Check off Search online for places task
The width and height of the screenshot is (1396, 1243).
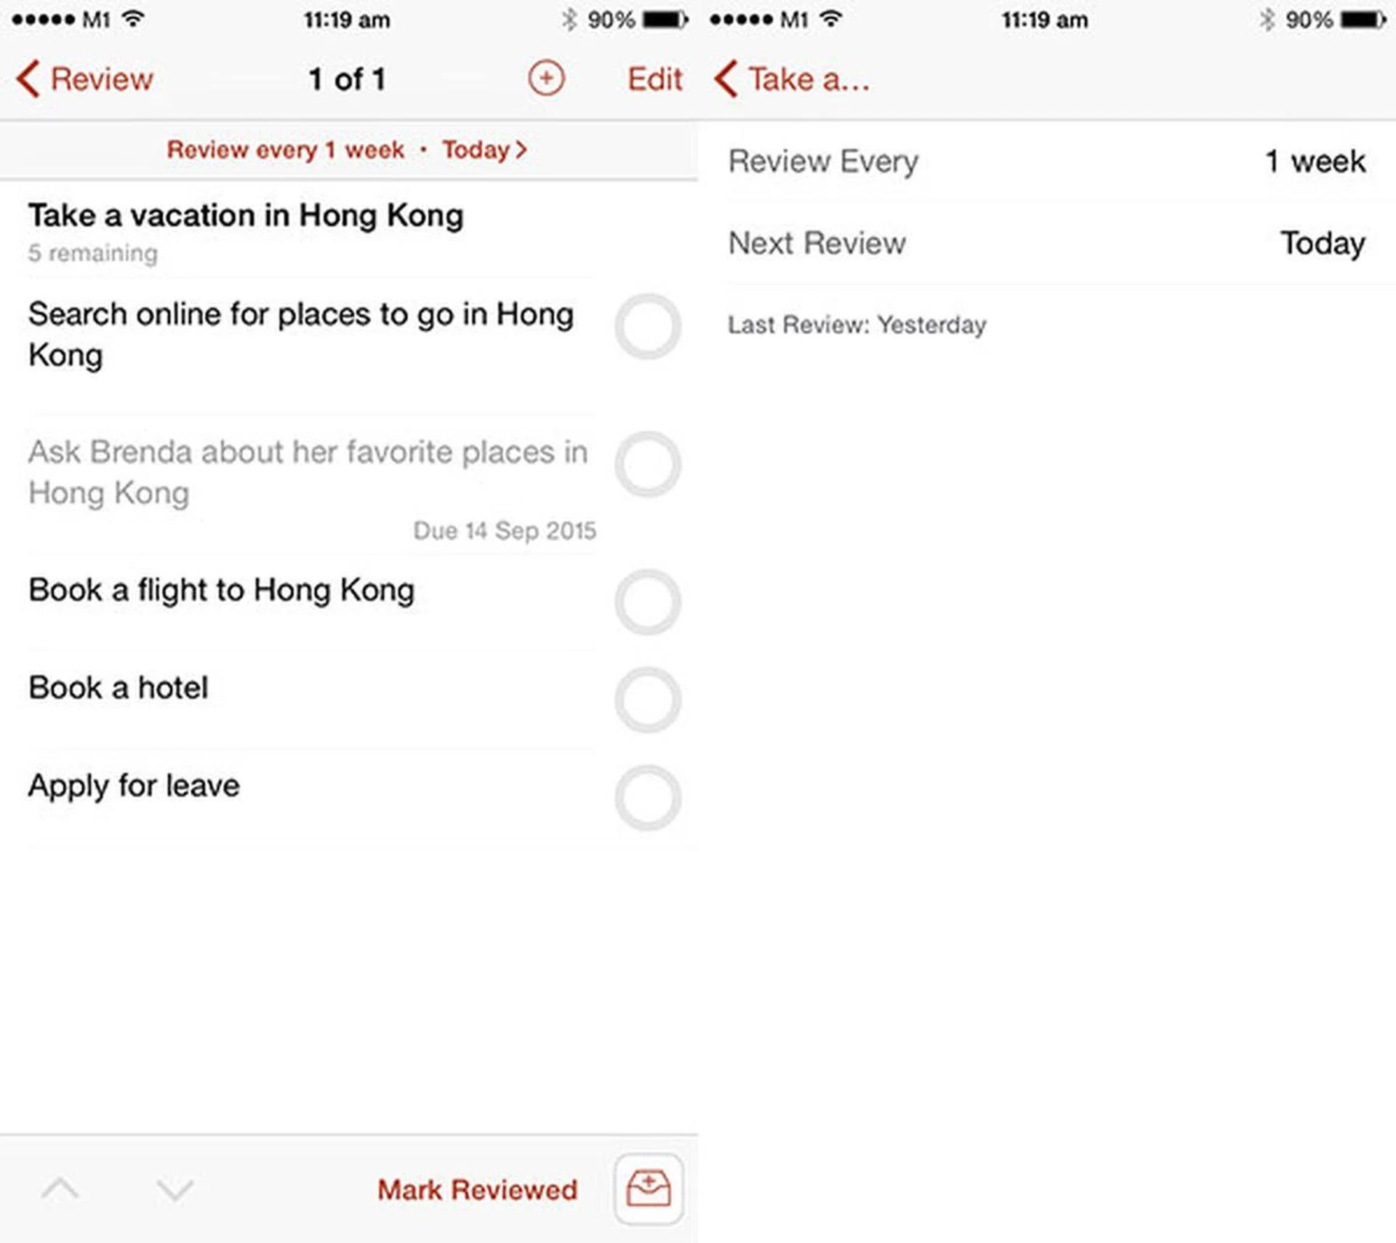(648, 327)
